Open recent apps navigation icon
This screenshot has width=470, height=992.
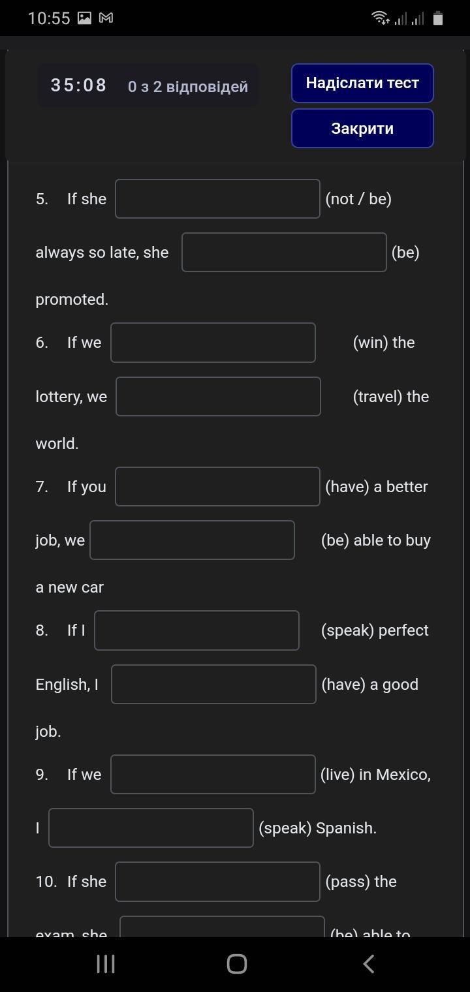click(x=106, y=963)
